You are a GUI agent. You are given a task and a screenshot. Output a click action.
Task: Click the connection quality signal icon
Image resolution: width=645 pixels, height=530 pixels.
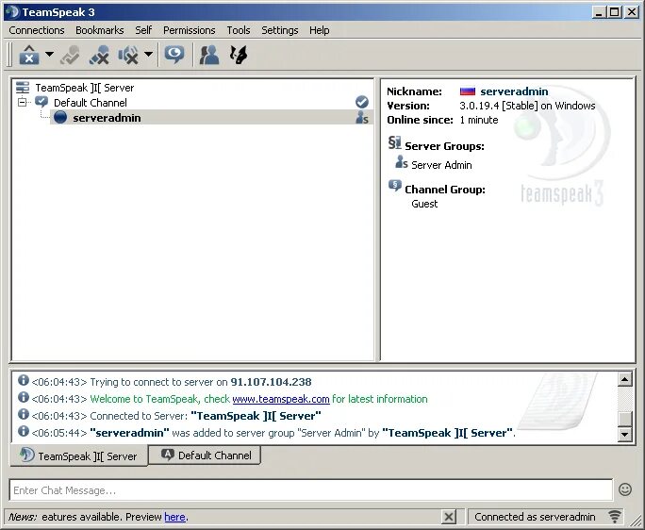pos(615,517)
